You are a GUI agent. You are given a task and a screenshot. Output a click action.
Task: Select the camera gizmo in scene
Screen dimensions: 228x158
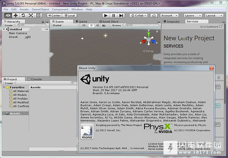click(x=82, y=38)
